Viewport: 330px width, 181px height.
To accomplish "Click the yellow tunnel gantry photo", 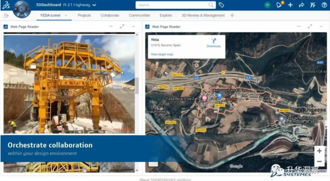I will coord(69,84).
